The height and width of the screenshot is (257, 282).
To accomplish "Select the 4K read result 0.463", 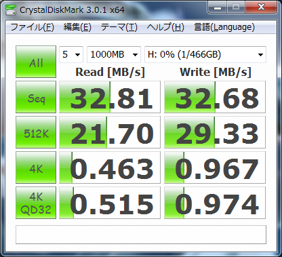I will pos(110,167).
